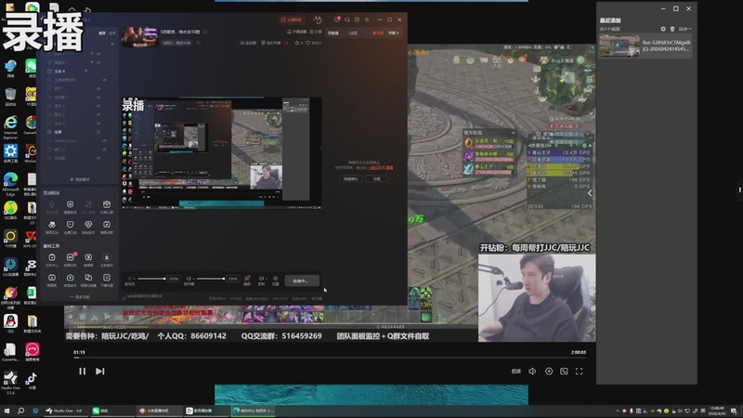
Task: Mute the microphone icon in the streaming controls
Action: pyautogui.click(x=129, y=279)
